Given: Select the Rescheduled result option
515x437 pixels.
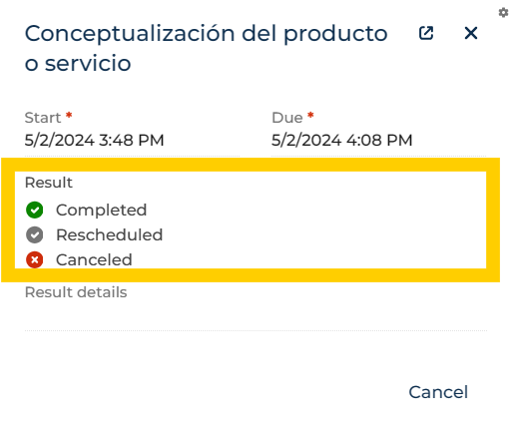Looking at the screenshot, I should 94,234.
